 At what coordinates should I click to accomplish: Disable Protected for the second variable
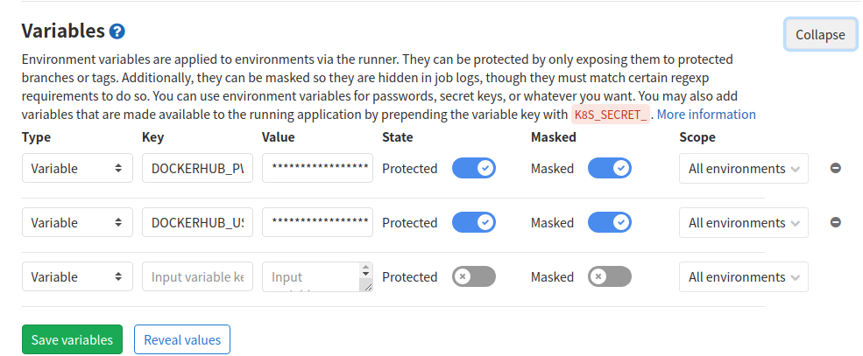click(474, 222)
